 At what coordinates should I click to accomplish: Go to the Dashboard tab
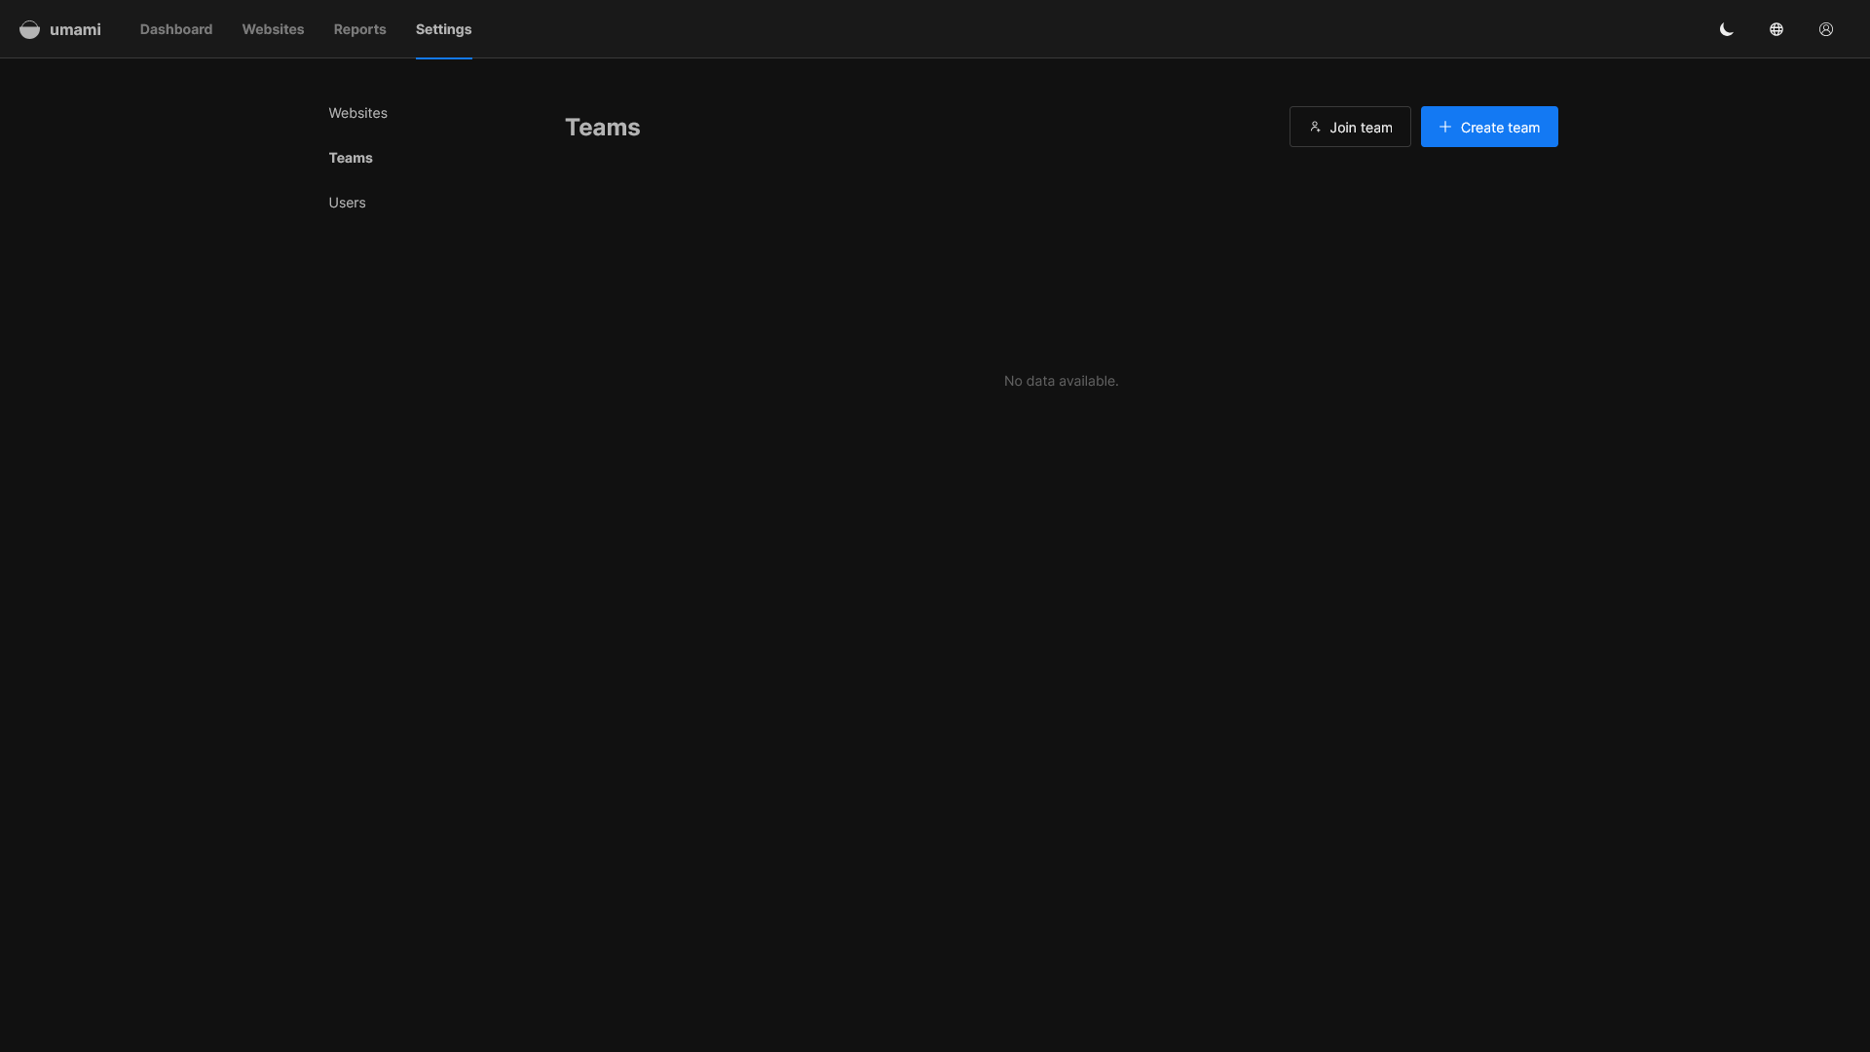[x=176, y=29]
